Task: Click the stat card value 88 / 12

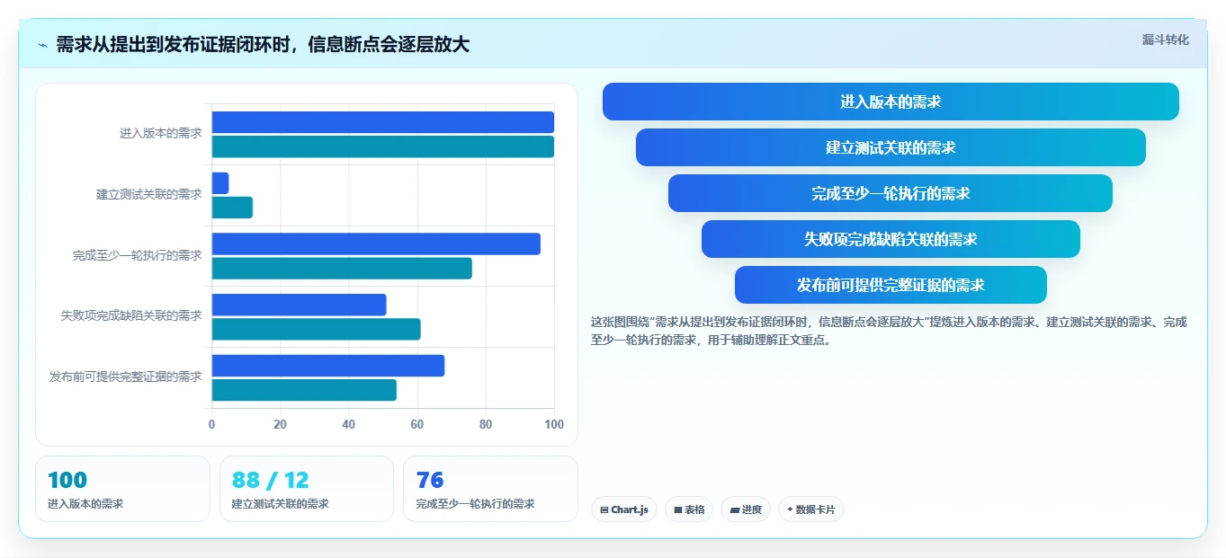Action: pos(271,480)
